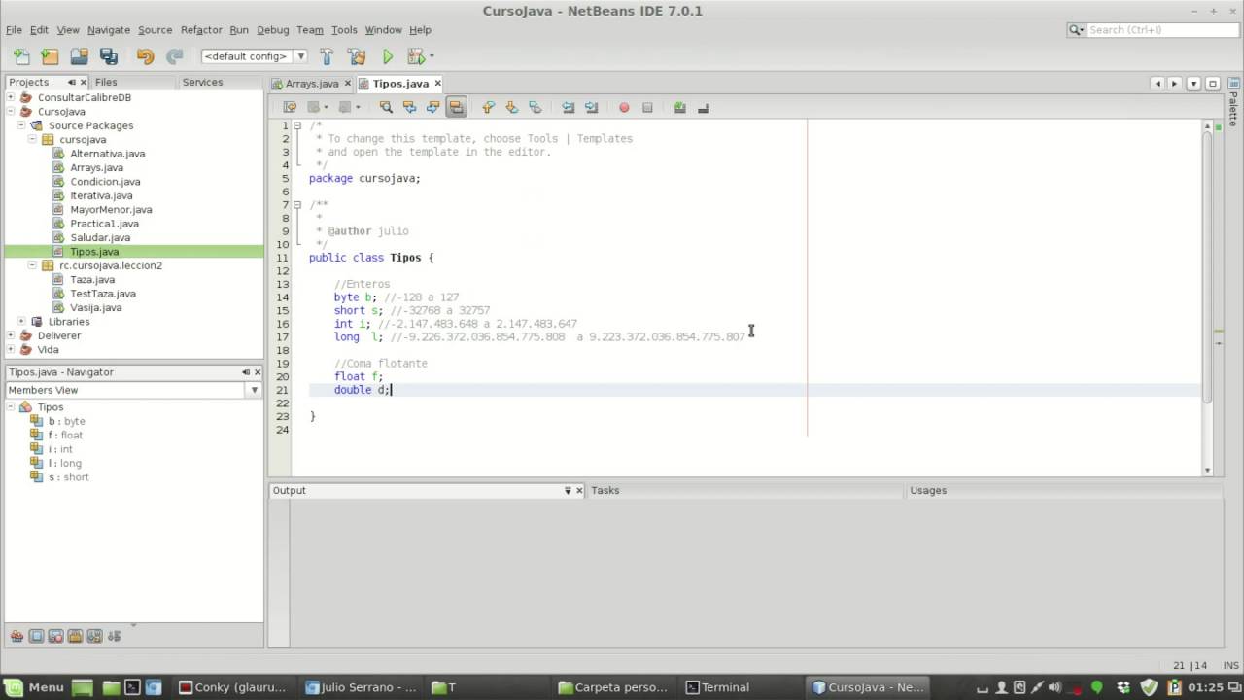Stop macro recording with the square icon
Viewport: 1244px width, 700px height.
point(647,107)
